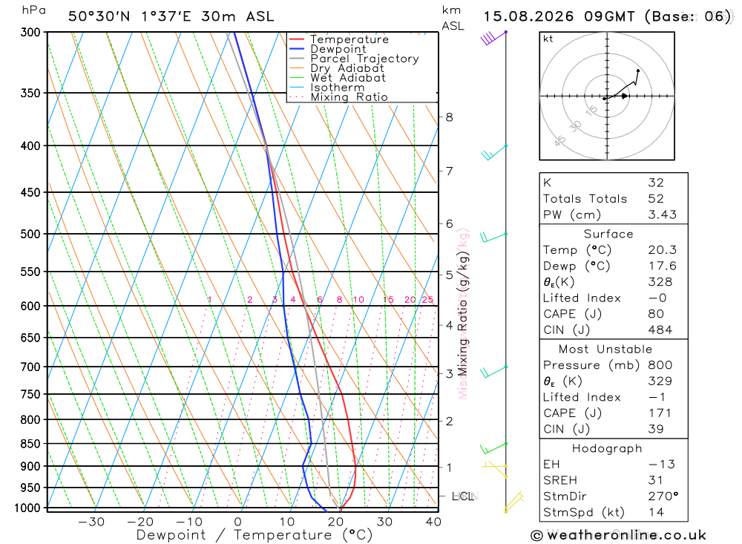Click the red Temperature legend line
This screenshot has width=742, height=544.
pos(296,39)
